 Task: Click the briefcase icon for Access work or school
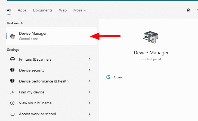point(13,114)
